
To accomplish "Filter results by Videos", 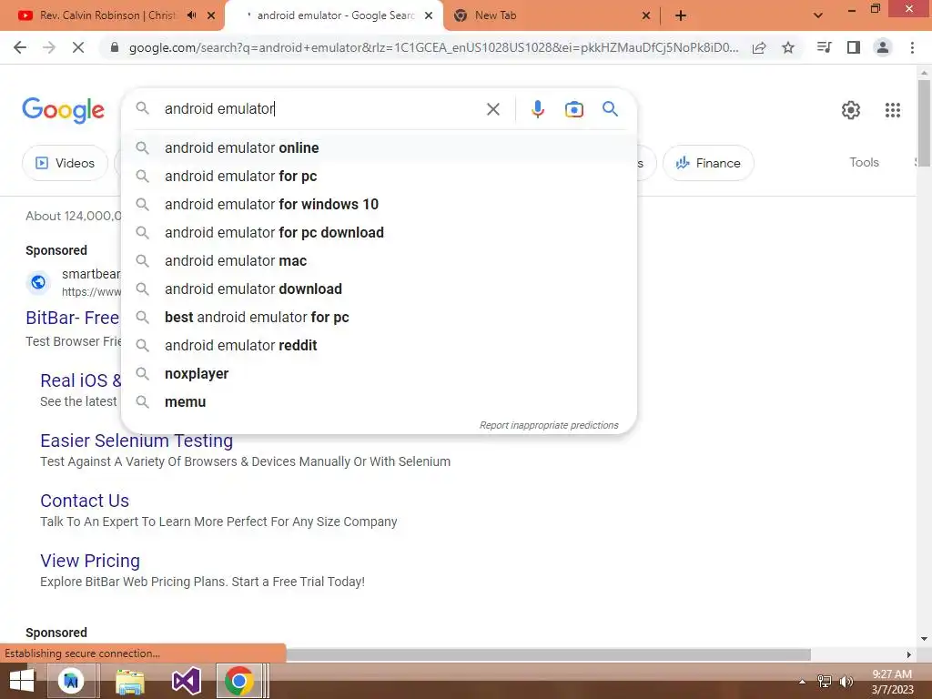I will [66, 163].
